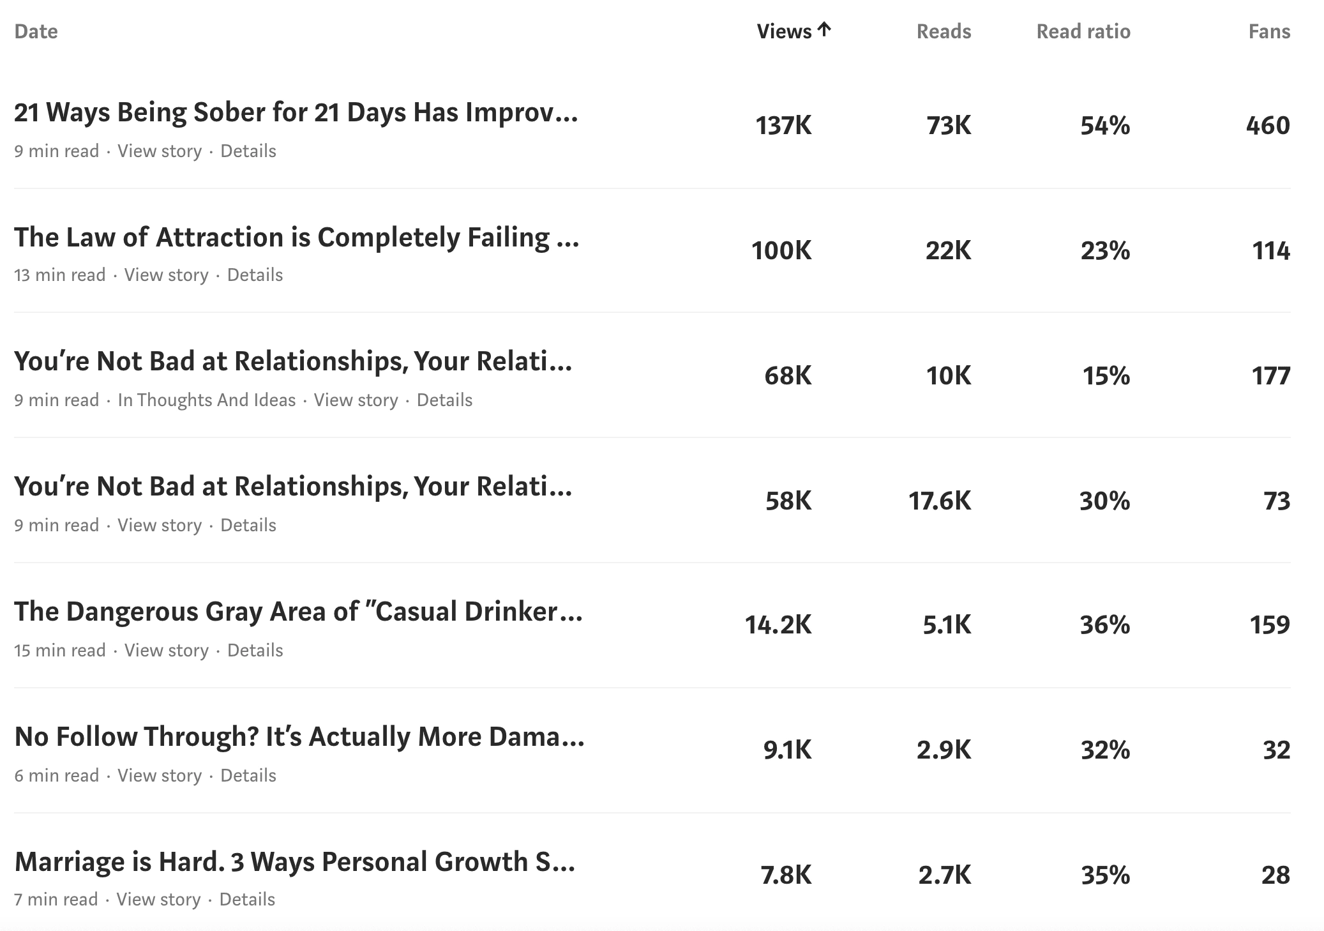View story for Marriage is Hard article
The height and width of the screenshot is (931, 1324).
coord(159,900)
